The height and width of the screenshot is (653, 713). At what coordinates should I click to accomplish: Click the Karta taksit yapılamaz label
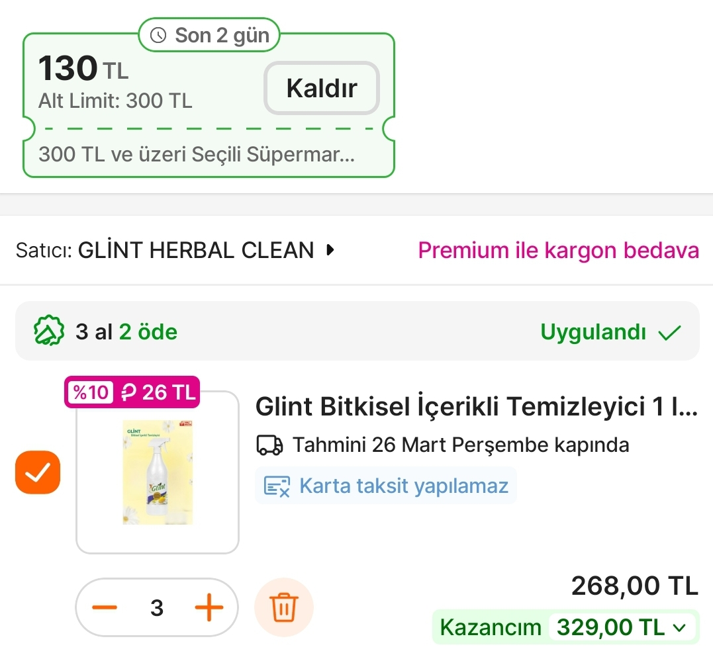click(x=403, y=486)
